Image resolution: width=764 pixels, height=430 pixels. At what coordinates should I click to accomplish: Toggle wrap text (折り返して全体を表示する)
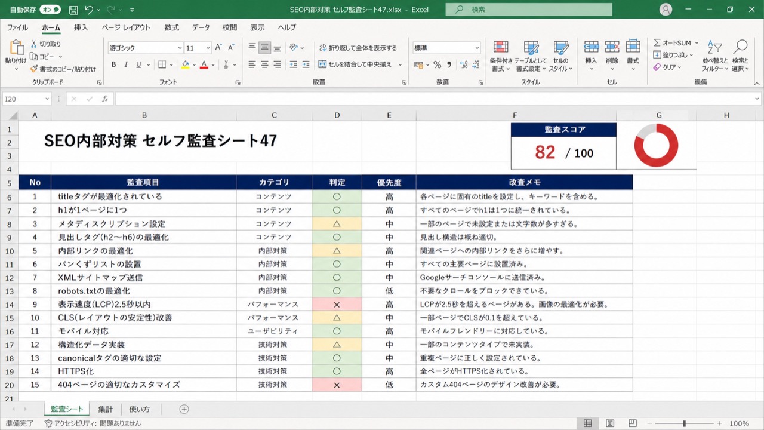point(358,48)
